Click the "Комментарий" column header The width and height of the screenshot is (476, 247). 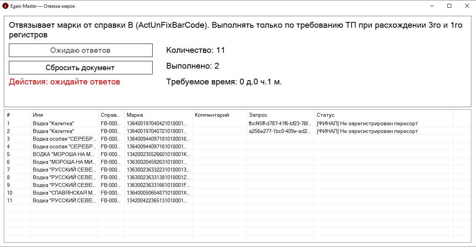[x=219, y=115]
